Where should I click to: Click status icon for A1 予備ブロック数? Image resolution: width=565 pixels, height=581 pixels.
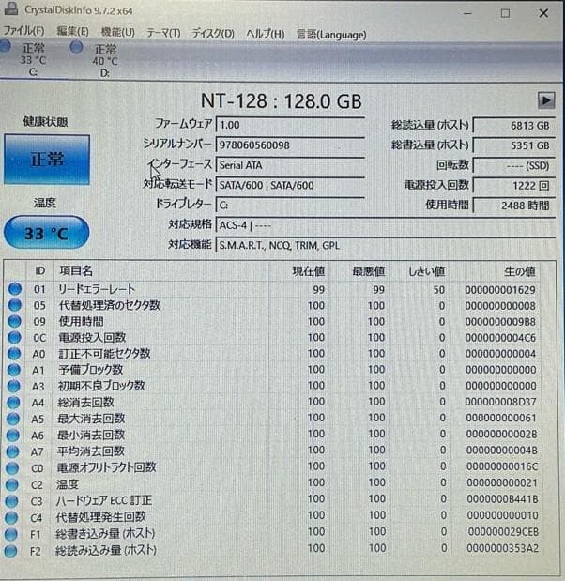coord(14,370)
